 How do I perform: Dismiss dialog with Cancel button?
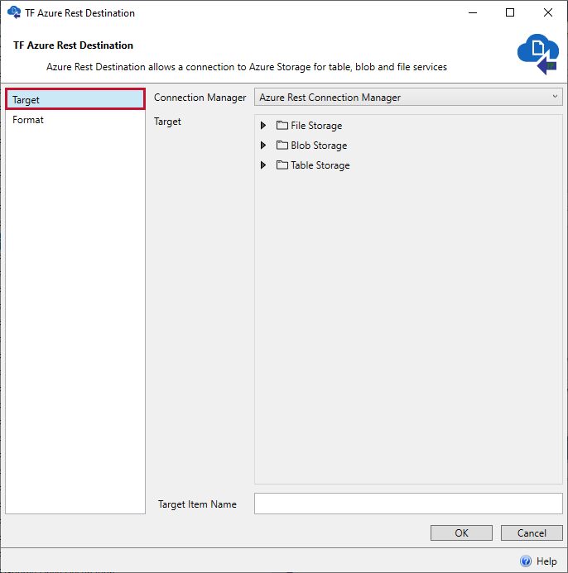point(532,532)
